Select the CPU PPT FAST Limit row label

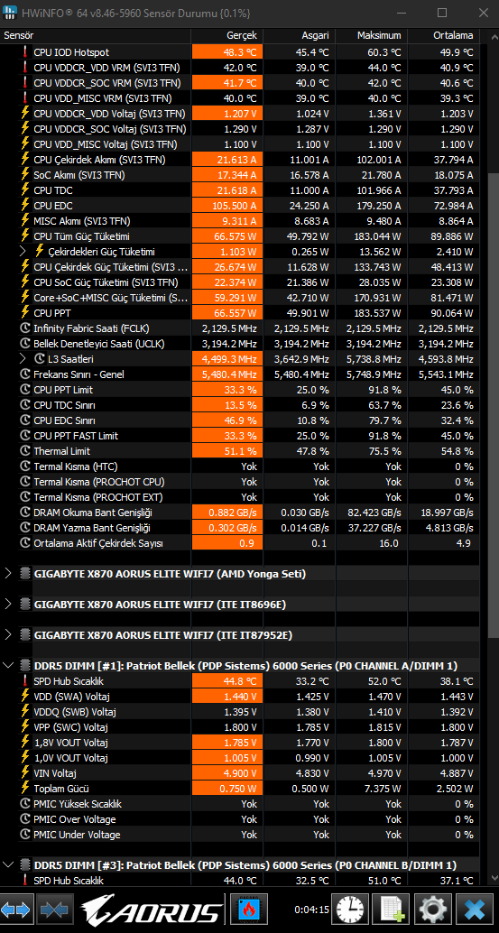click(76, 436)
